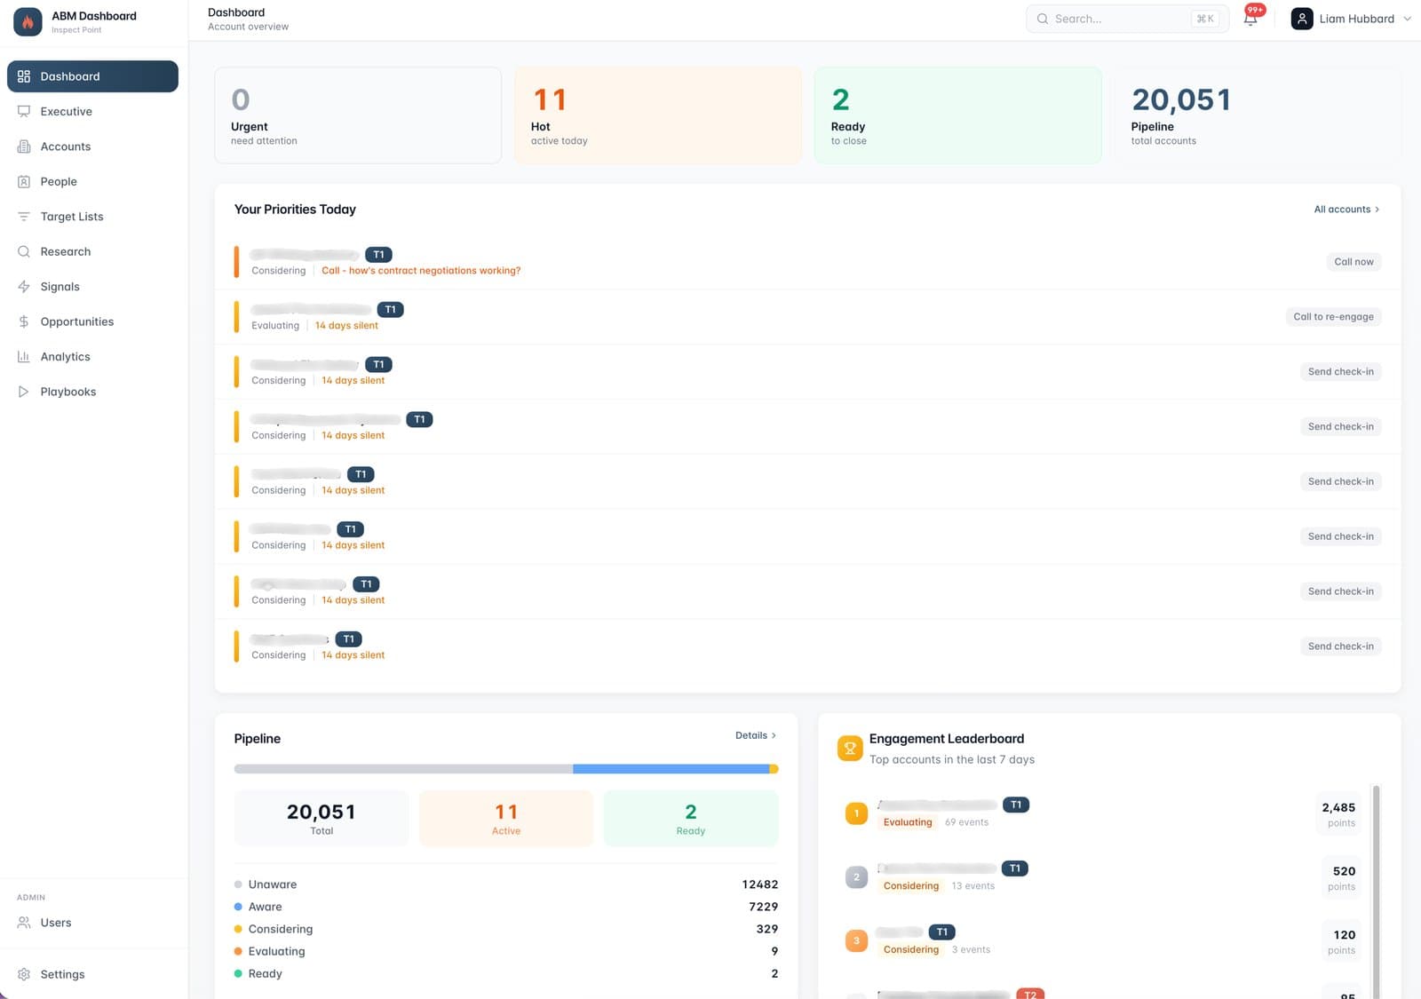Open Settings in the sidebar
Viewport: 1421px width, 999px height.
tap(92, 974)
